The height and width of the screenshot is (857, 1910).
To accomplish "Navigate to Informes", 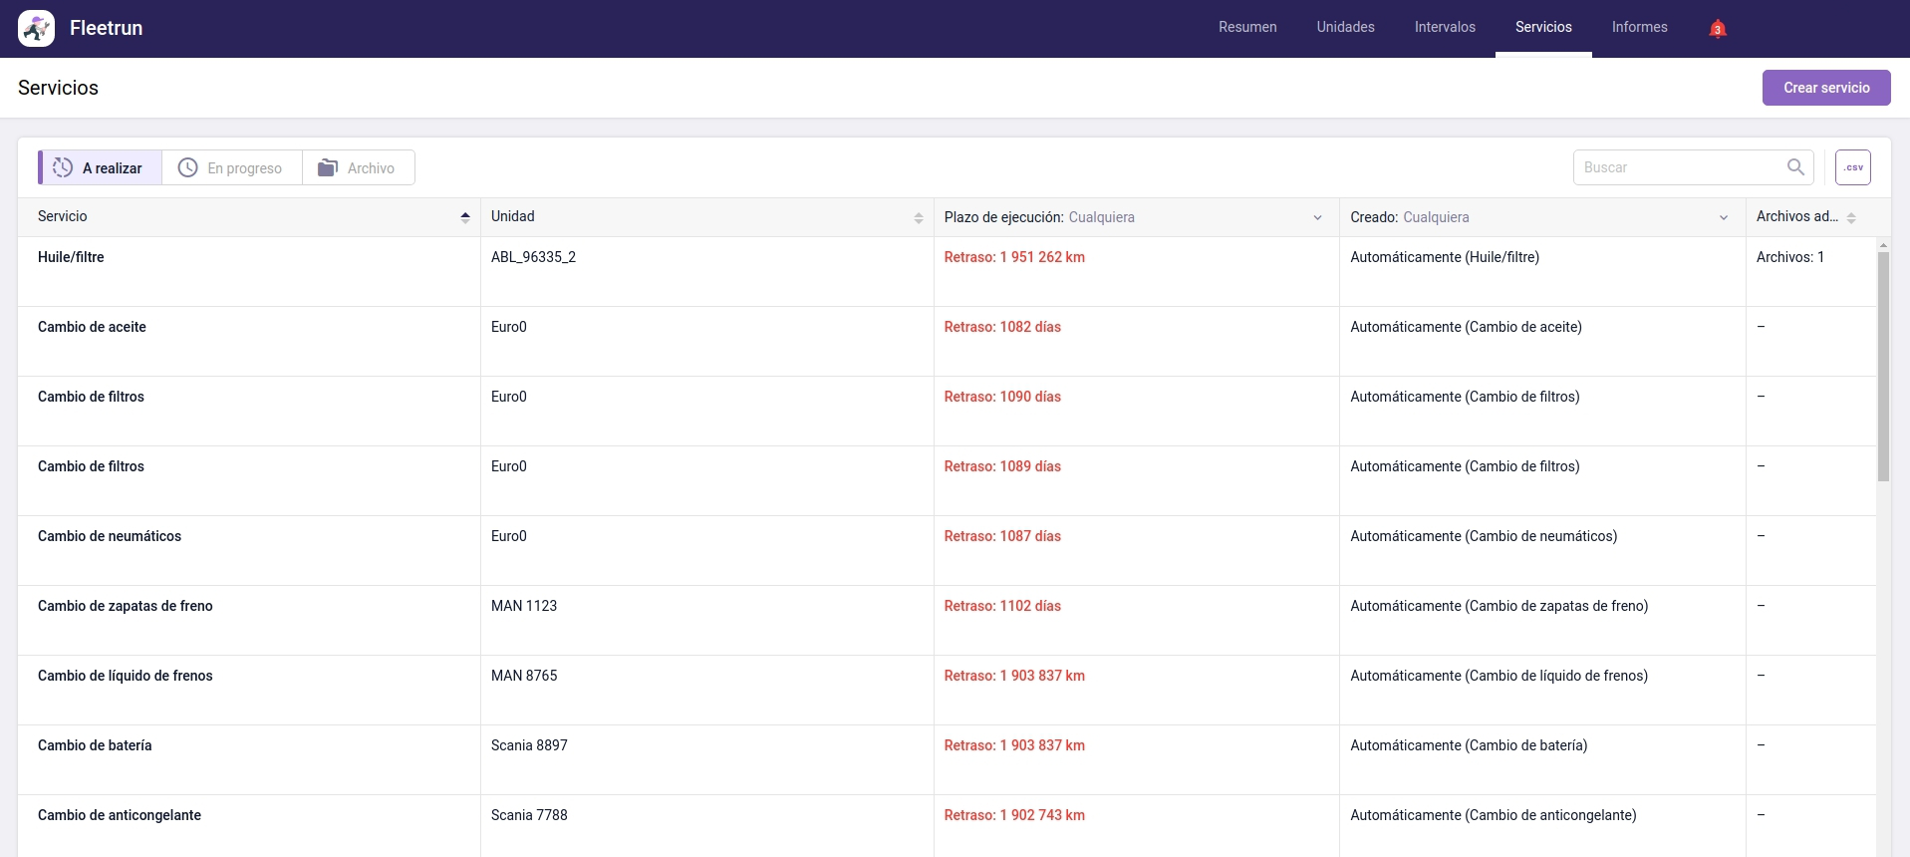I will pos(1639,28).
